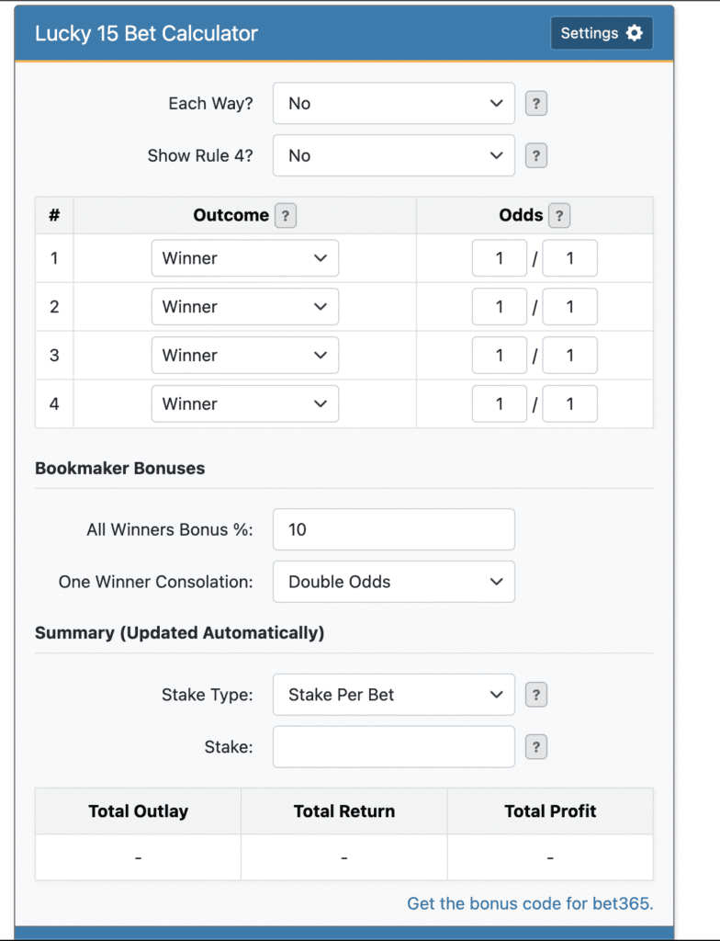Screen dimensions: 720x941
Task: Open Outcome dropdown for selection 1
Action: (244, 258)
